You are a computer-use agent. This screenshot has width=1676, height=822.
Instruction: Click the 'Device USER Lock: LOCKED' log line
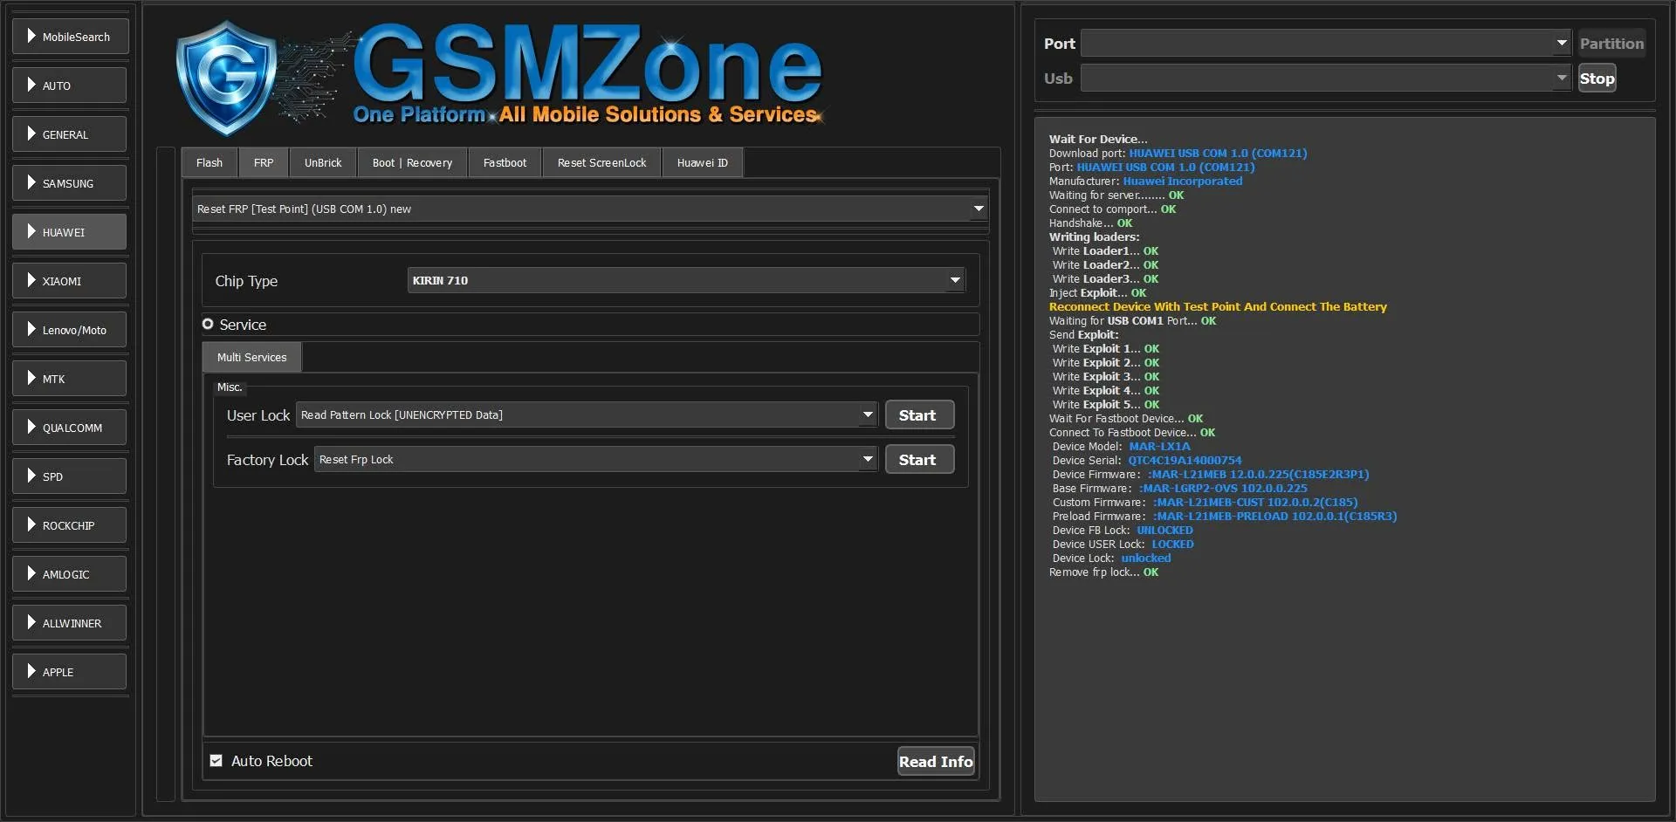(x=1123, y=545)
